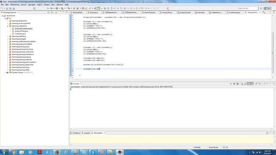Select Customer.java in Package Explorer
The height and width of the screenshot is (155, 276).
[20, 34]
